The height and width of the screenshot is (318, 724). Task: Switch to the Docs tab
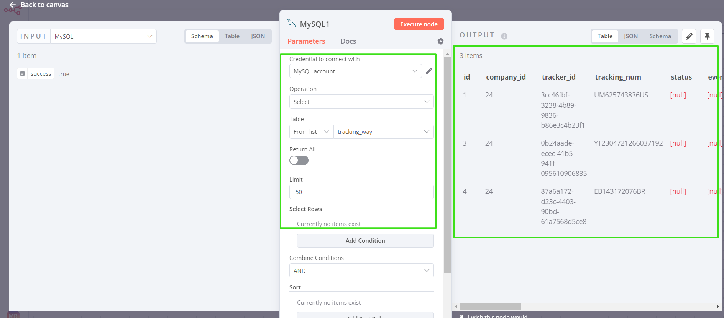pos(348,41)
